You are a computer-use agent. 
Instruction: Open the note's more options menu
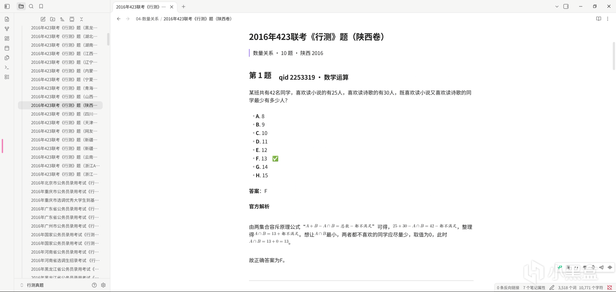click(x=608, y=19)
